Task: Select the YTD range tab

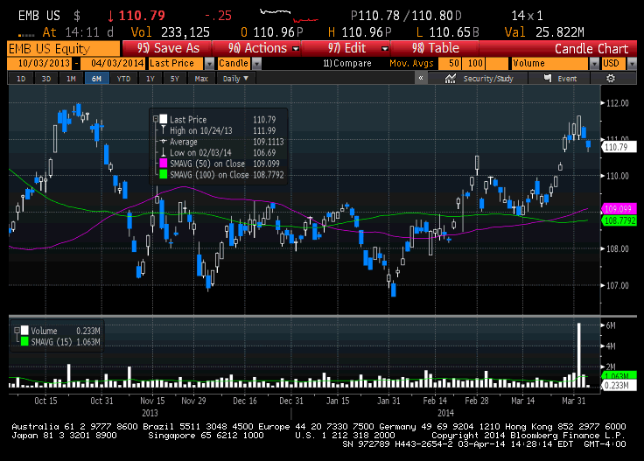Action: click(x=123, y=79)
